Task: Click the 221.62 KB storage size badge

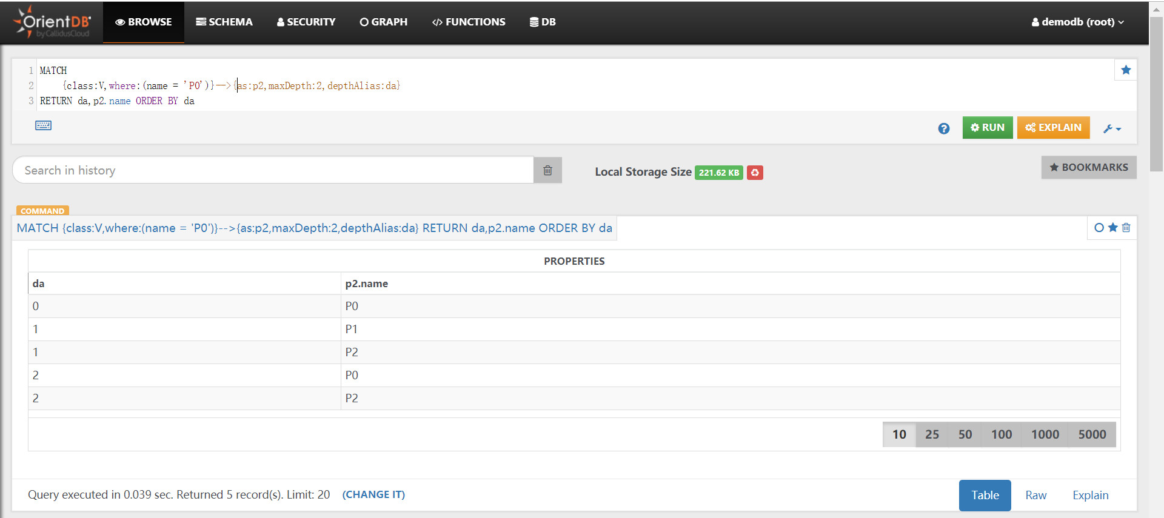Action: tap(719, 173)
